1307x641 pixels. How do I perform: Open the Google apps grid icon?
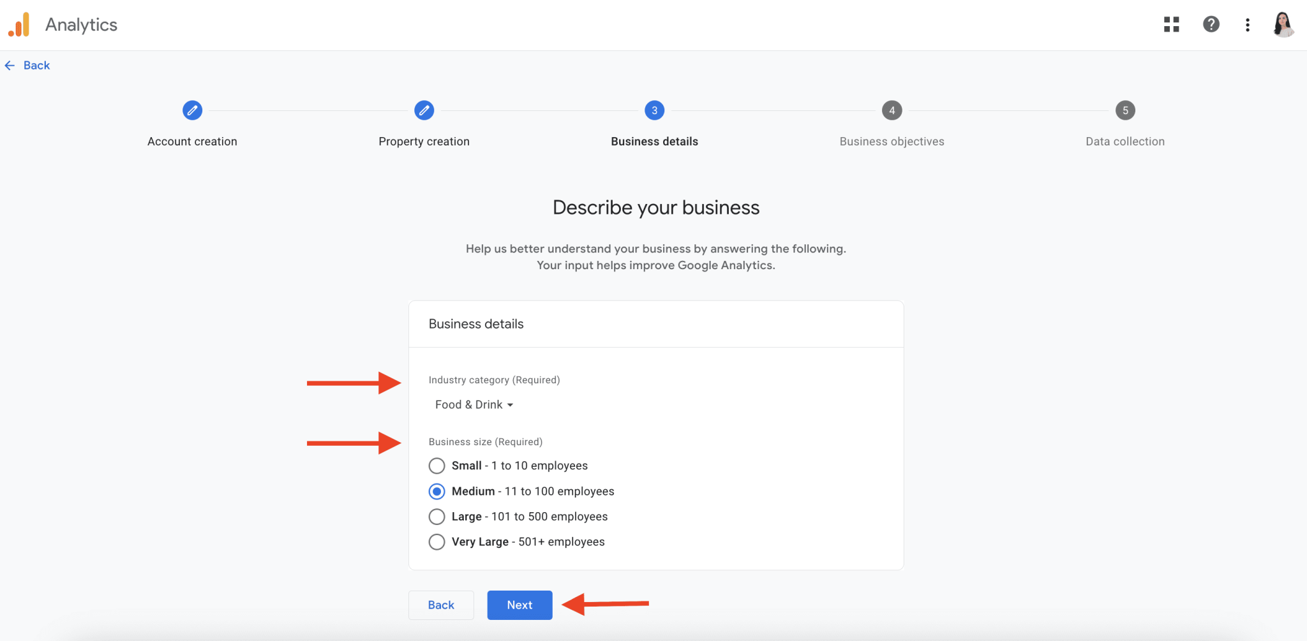pos(1171,24)
